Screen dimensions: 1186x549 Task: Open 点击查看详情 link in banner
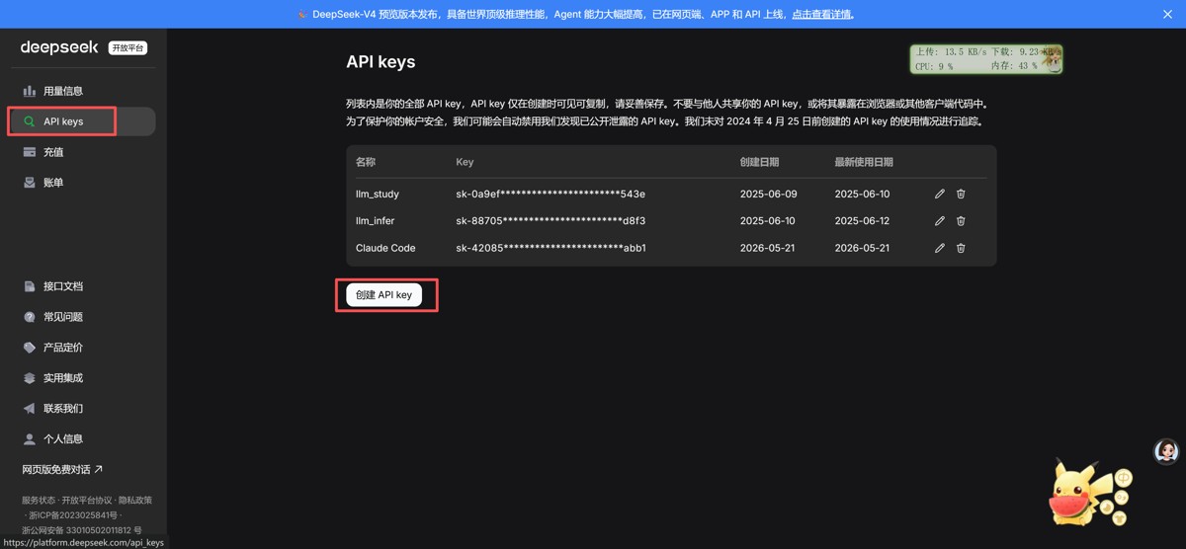(822, 15)
